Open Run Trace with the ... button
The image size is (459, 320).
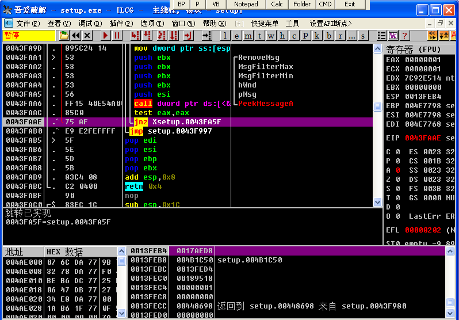(351, 36)
